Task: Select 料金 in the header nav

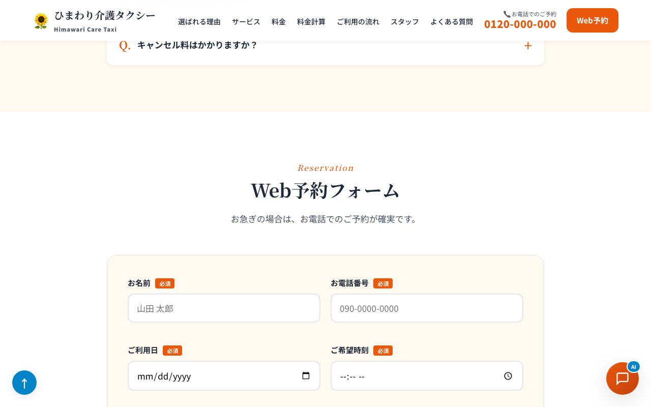Action: (279, 21)
